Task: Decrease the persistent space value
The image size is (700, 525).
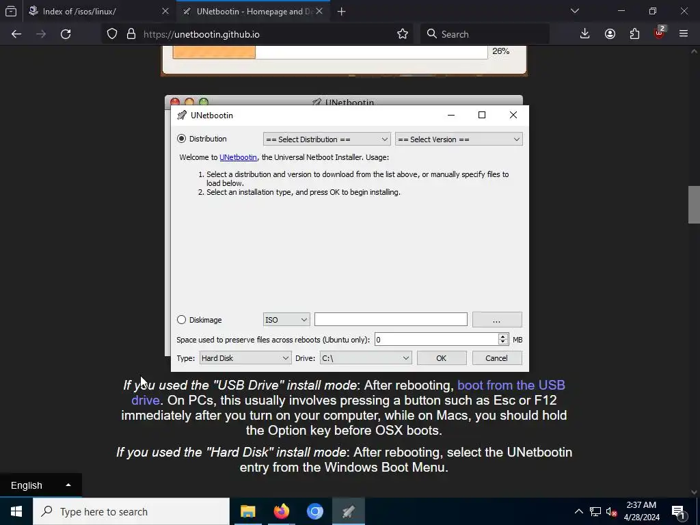Action: pos(502,343)
